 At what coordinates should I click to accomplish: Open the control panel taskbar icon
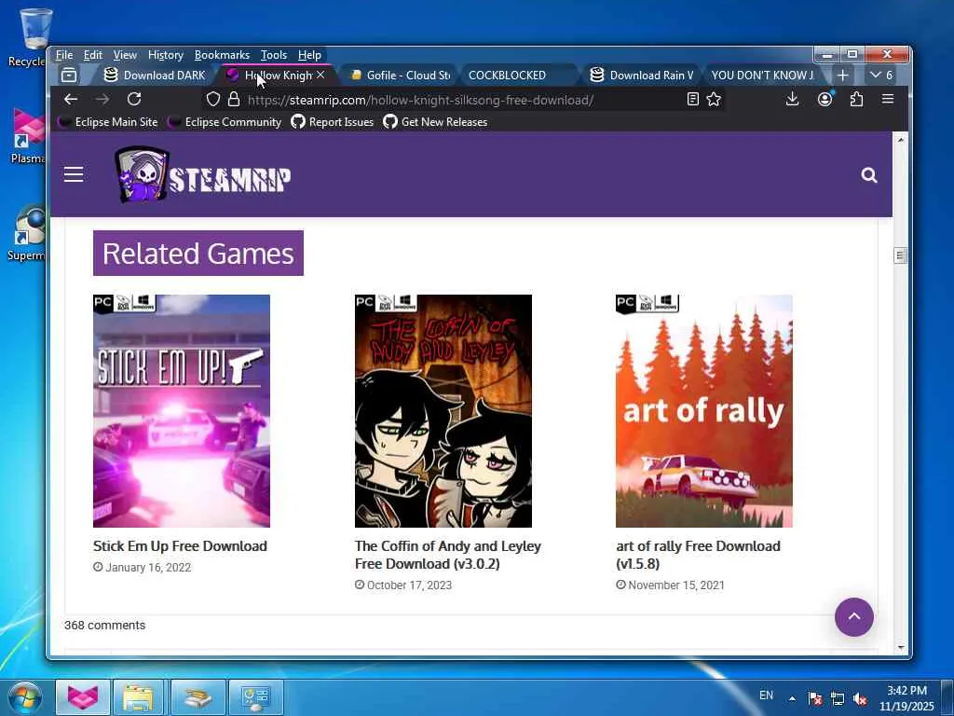coord(255,697)
